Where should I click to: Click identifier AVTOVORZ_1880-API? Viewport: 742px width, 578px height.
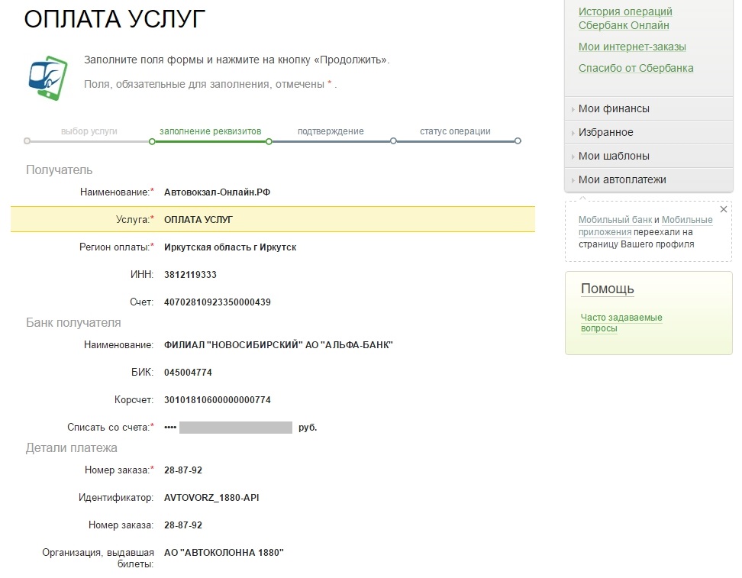click(211, 498)
